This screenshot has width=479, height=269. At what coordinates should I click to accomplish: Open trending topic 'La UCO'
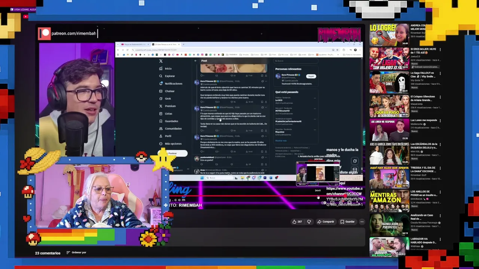(279, 100)
